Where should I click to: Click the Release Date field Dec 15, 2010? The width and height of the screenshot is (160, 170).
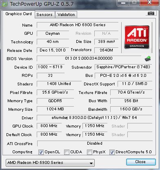(53, 50)
